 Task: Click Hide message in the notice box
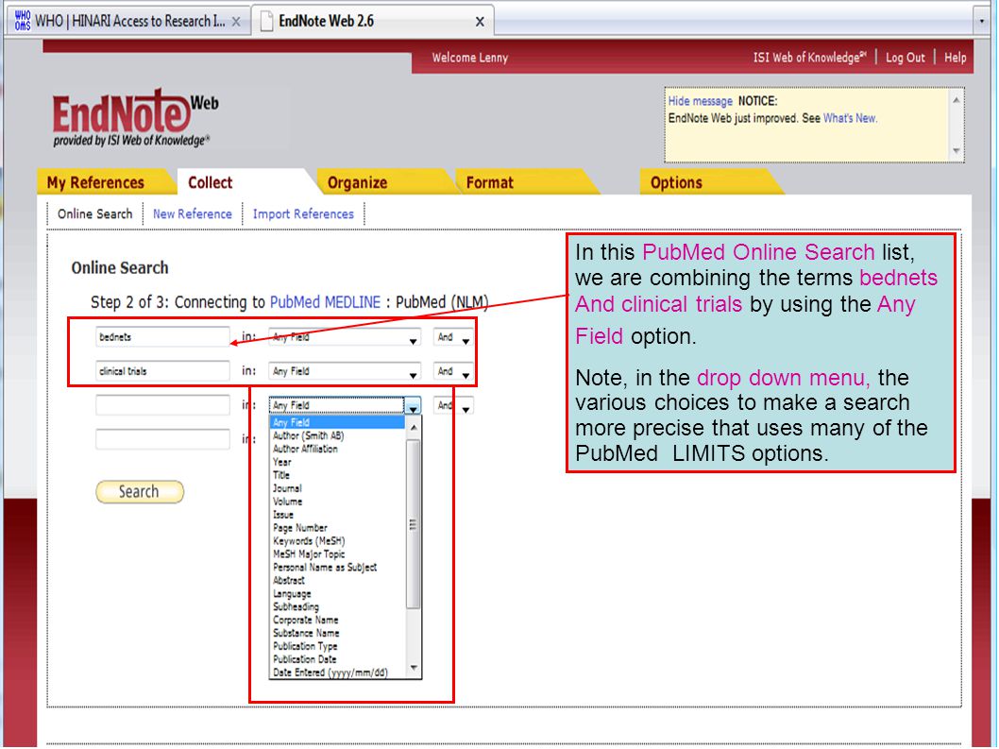point(701,101)
